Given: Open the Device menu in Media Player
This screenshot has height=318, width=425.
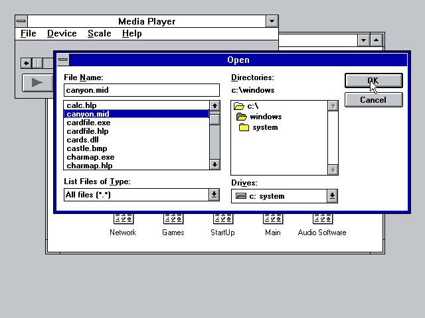Looking at the screenshot, I should pos(62,34).
